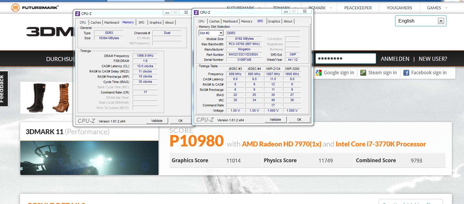Viewport: 464px width, 204px height.
Task: Click the DRAM Frequency value 1066.9 MHz
Action: coord(145,56)
